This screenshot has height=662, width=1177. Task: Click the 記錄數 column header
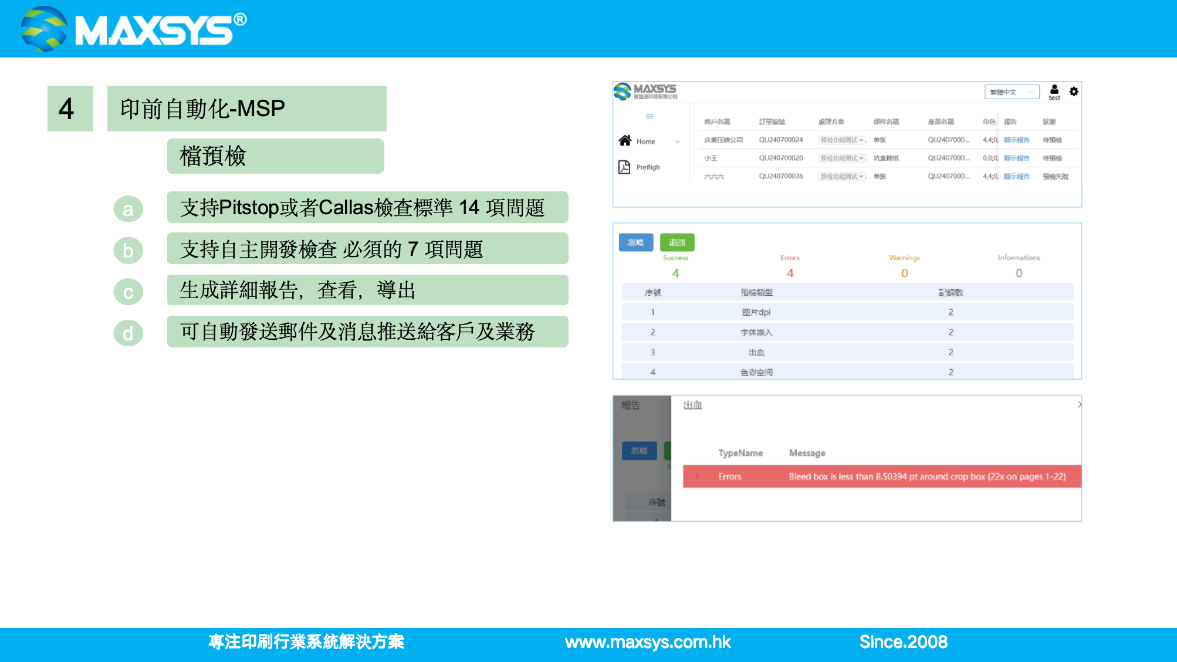pos(951,292)
